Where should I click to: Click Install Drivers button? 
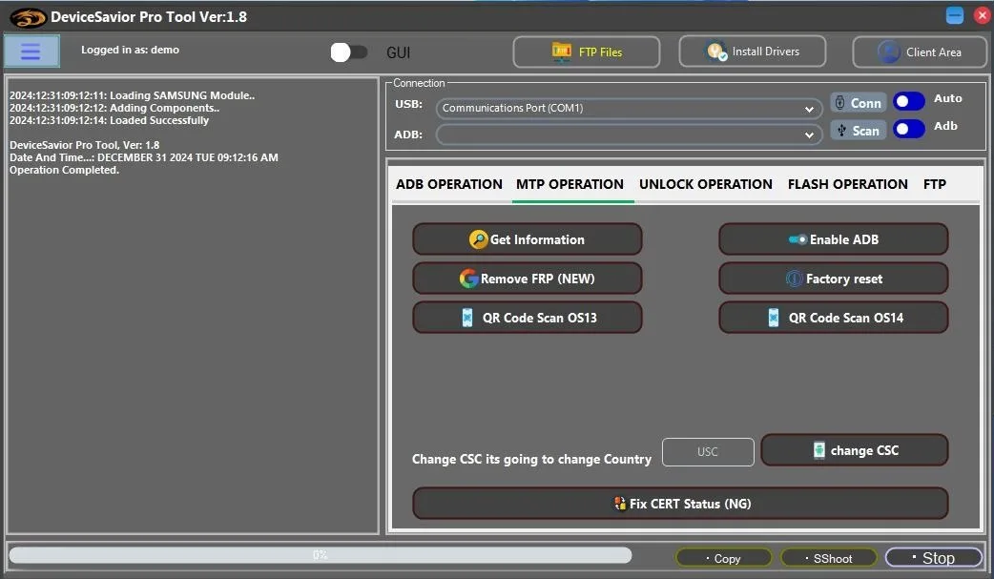pyautogui.click(x=752, y=52)
